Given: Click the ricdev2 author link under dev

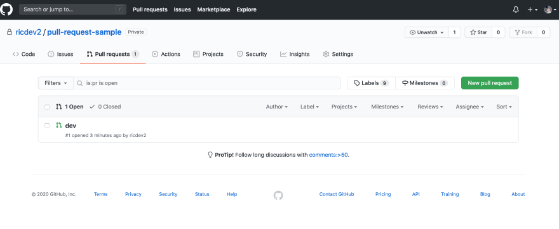Looking at the screenshot, I should point(138,135).
